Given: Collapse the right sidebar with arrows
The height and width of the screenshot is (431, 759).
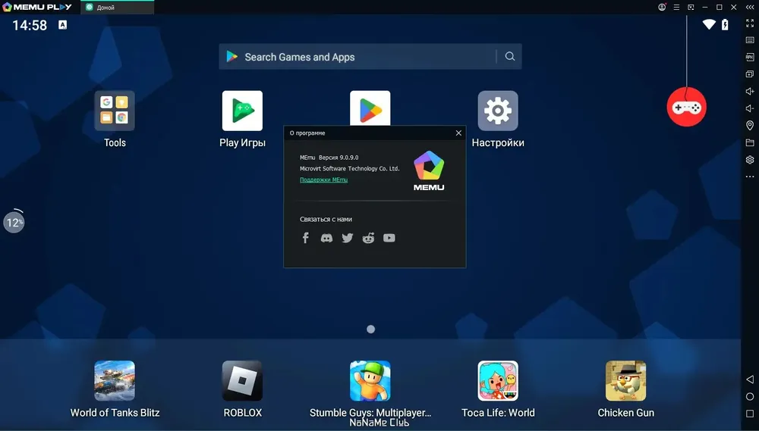Looking at the screenshot, I should coord(750,8).
